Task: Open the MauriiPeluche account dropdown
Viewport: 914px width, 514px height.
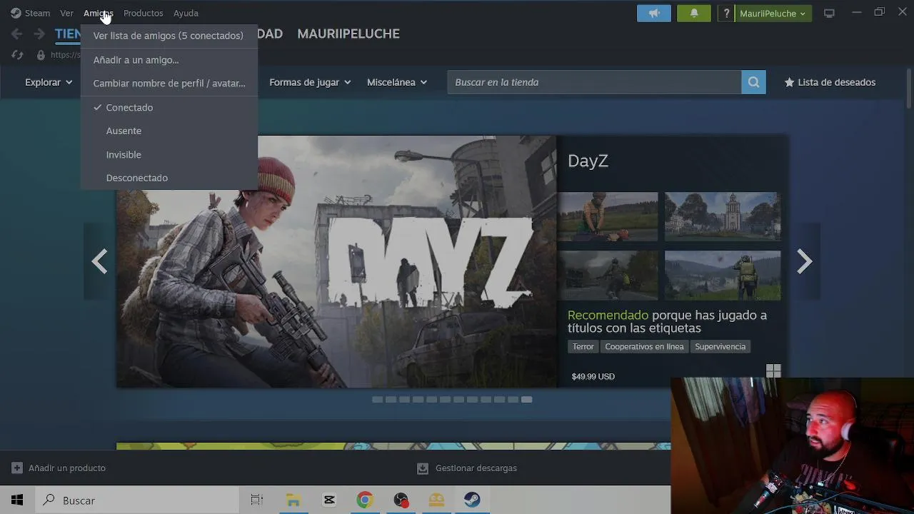Action: pyautogui.click(x=773, y=13)
